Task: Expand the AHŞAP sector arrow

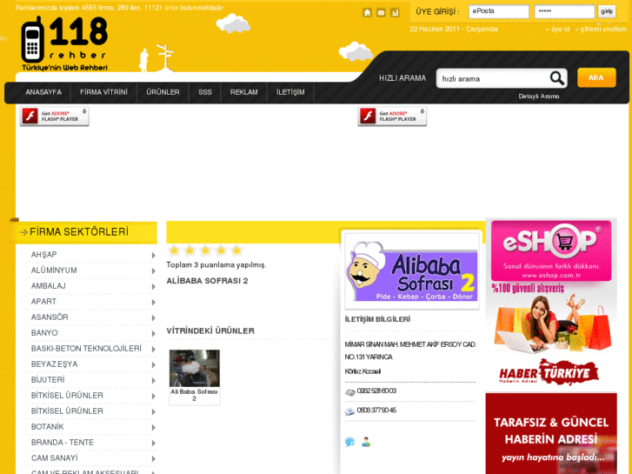Action: [154, 256]
